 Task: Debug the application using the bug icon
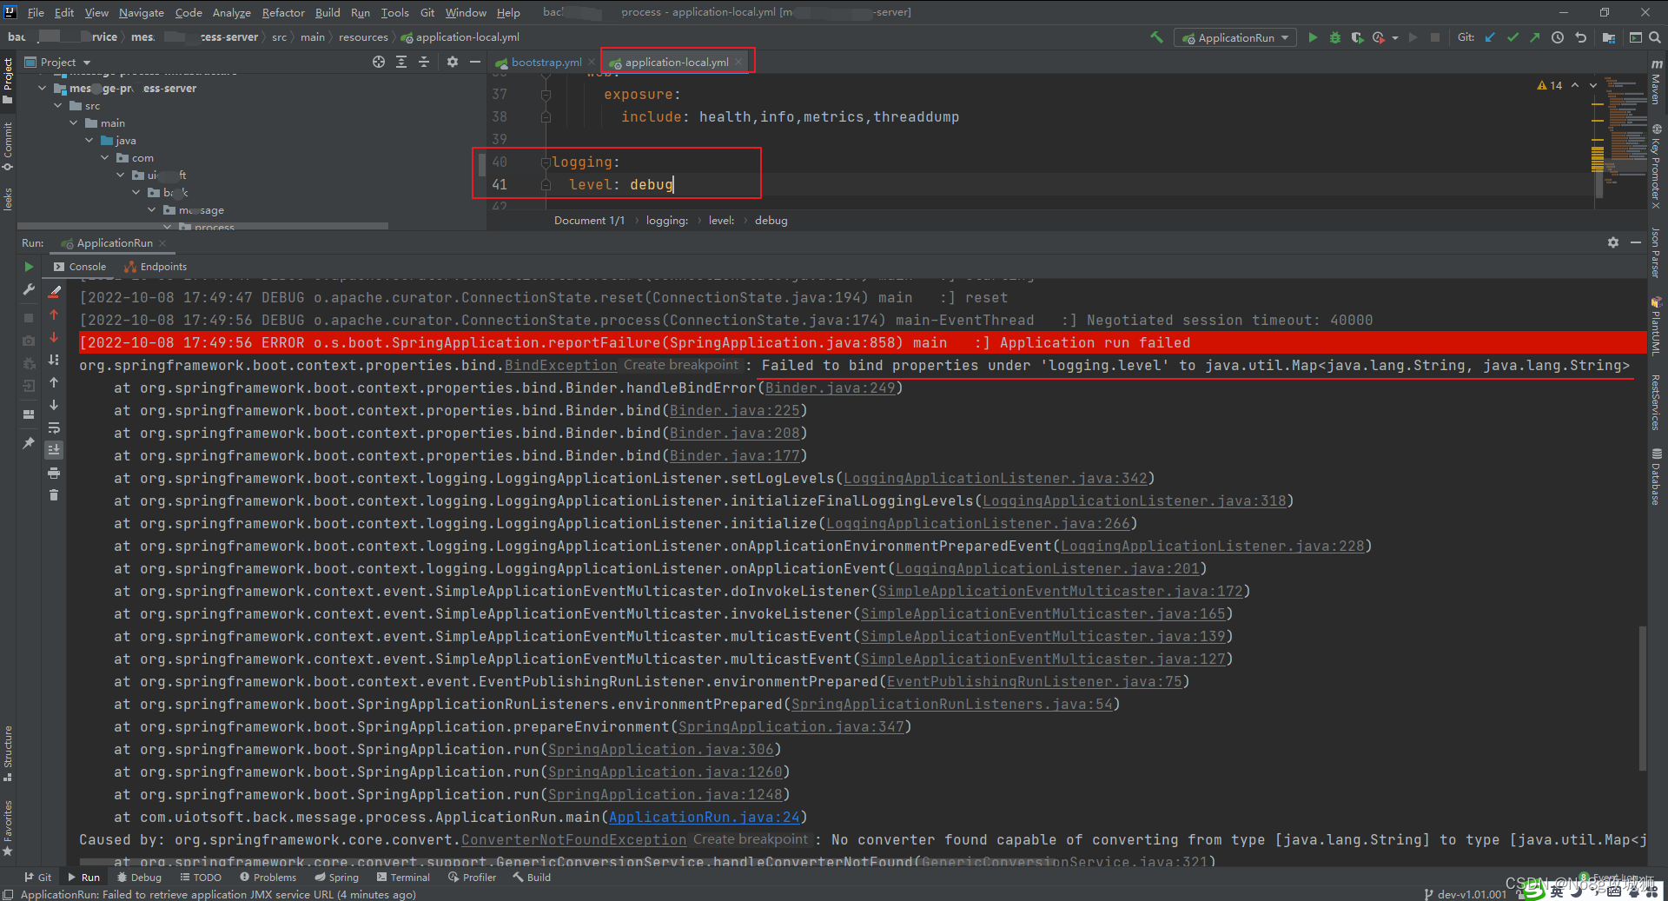tap(1335, 37)
